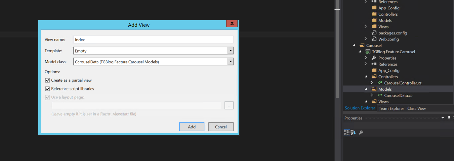Image resolution: width=454 pixels, height=161 pixels.
Task: Click the C# icon of CarouselController.cs
Action: coord(380,83)
